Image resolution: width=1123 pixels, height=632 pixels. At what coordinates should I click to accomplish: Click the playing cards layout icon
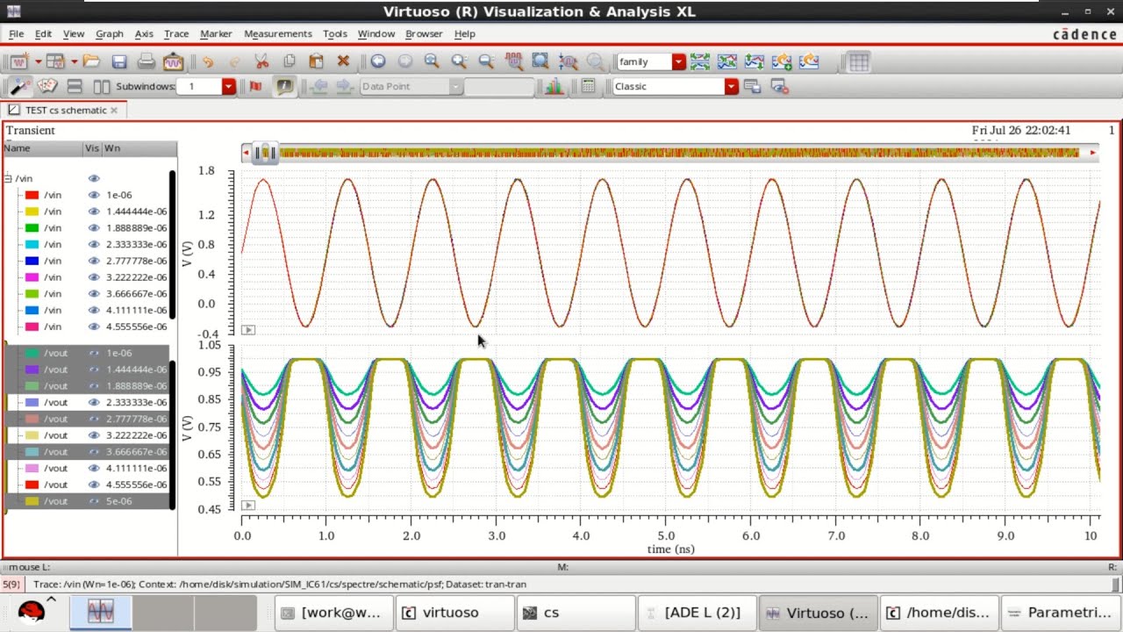pyautogui.click(x=46, y=86)
